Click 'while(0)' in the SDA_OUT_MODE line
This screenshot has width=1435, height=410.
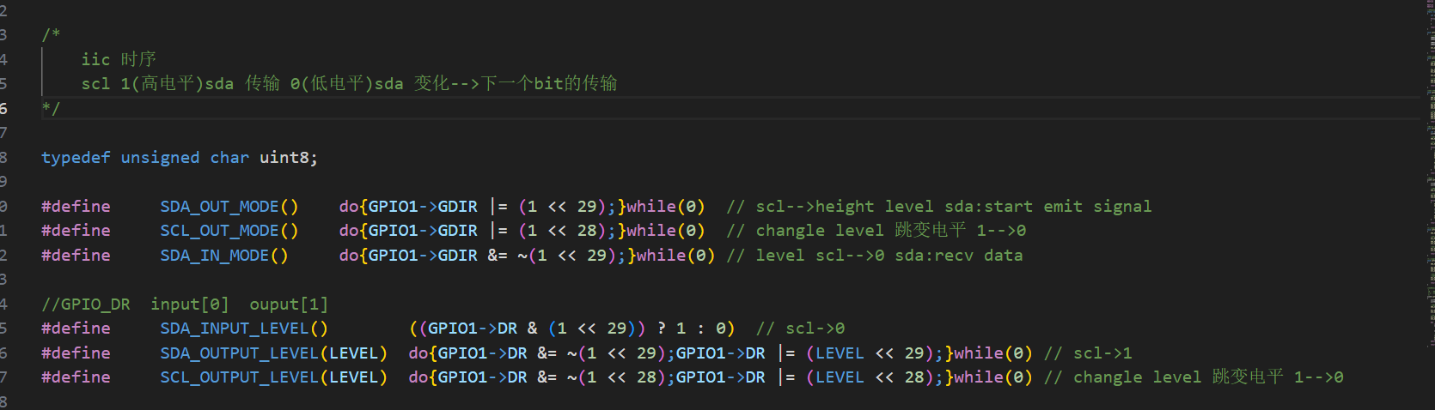666,207
